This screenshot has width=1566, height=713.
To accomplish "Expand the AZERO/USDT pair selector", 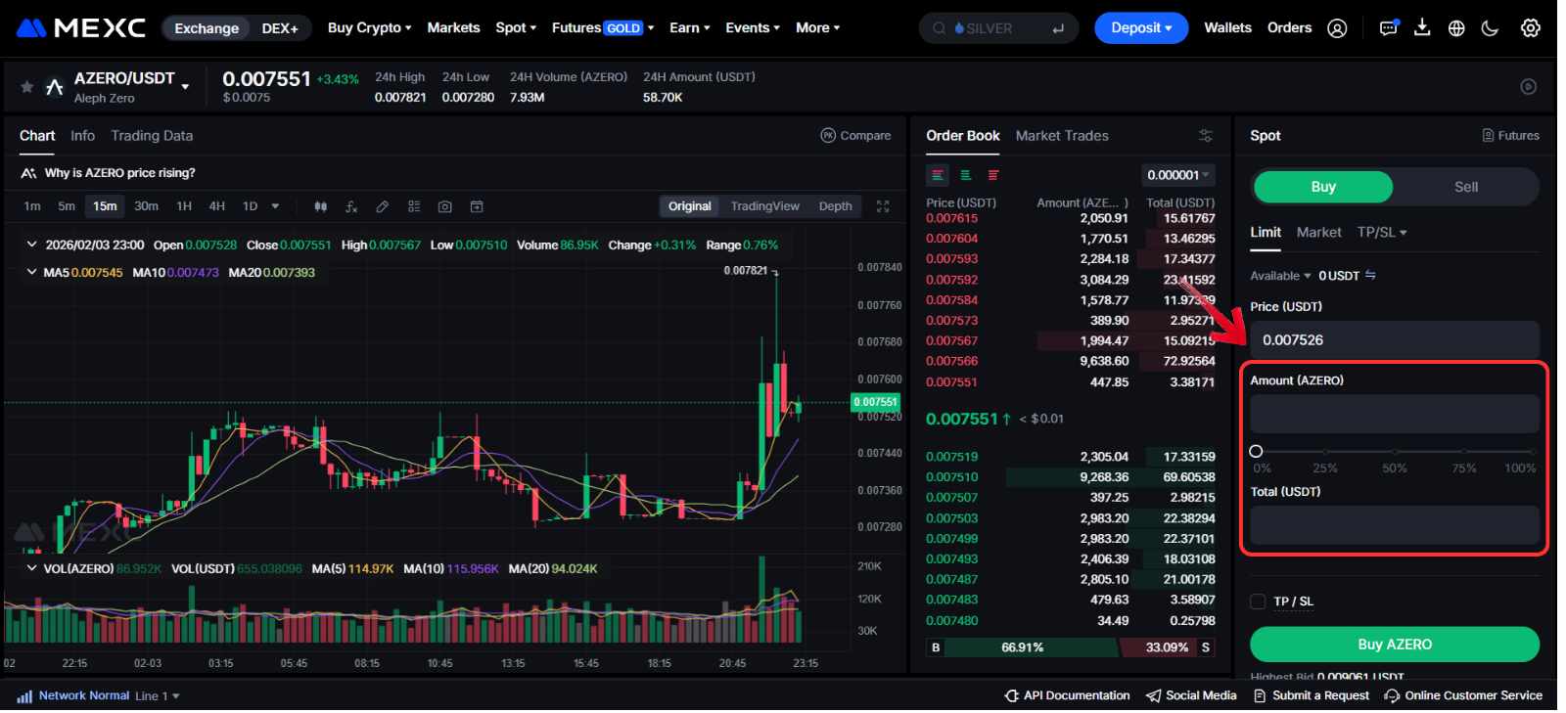I will (x=185, y=87).
